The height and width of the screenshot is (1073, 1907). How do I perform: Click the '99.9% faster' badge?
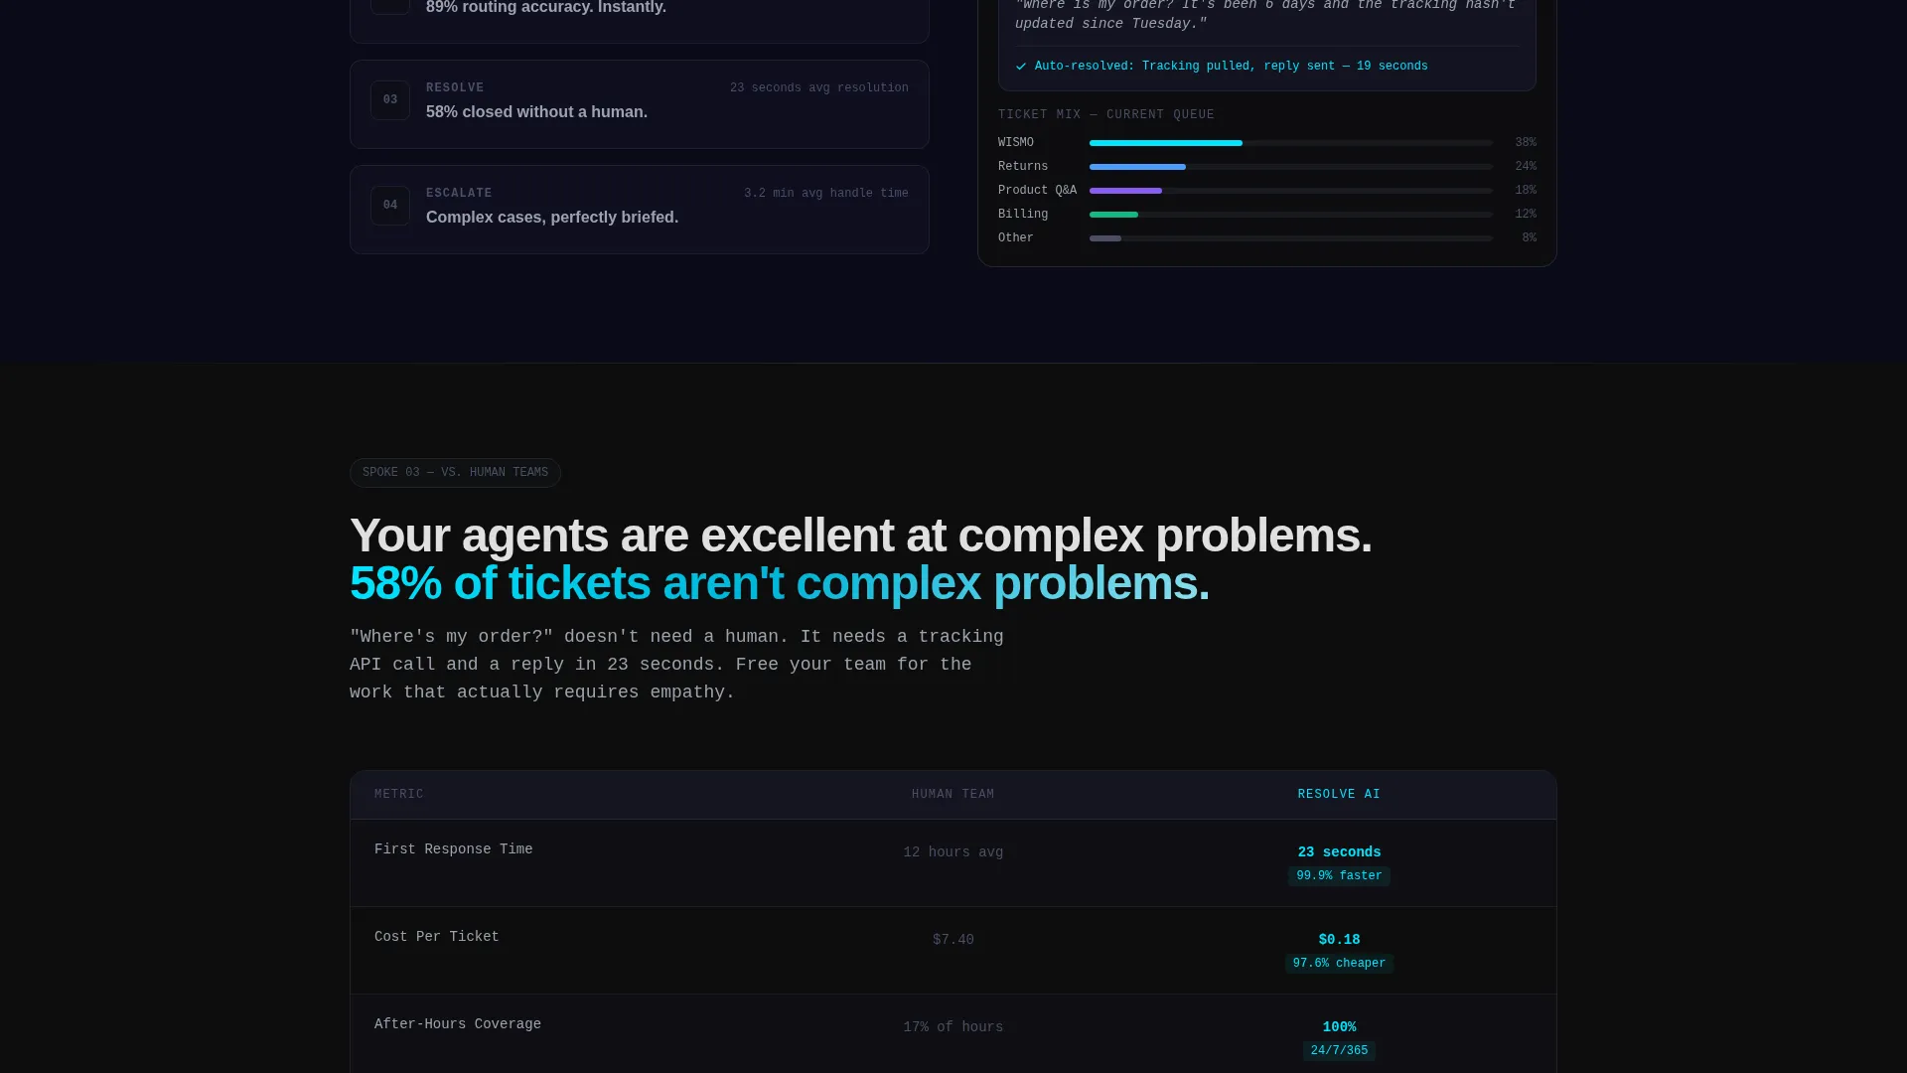pyautogui.click(x=1339, y=876)
